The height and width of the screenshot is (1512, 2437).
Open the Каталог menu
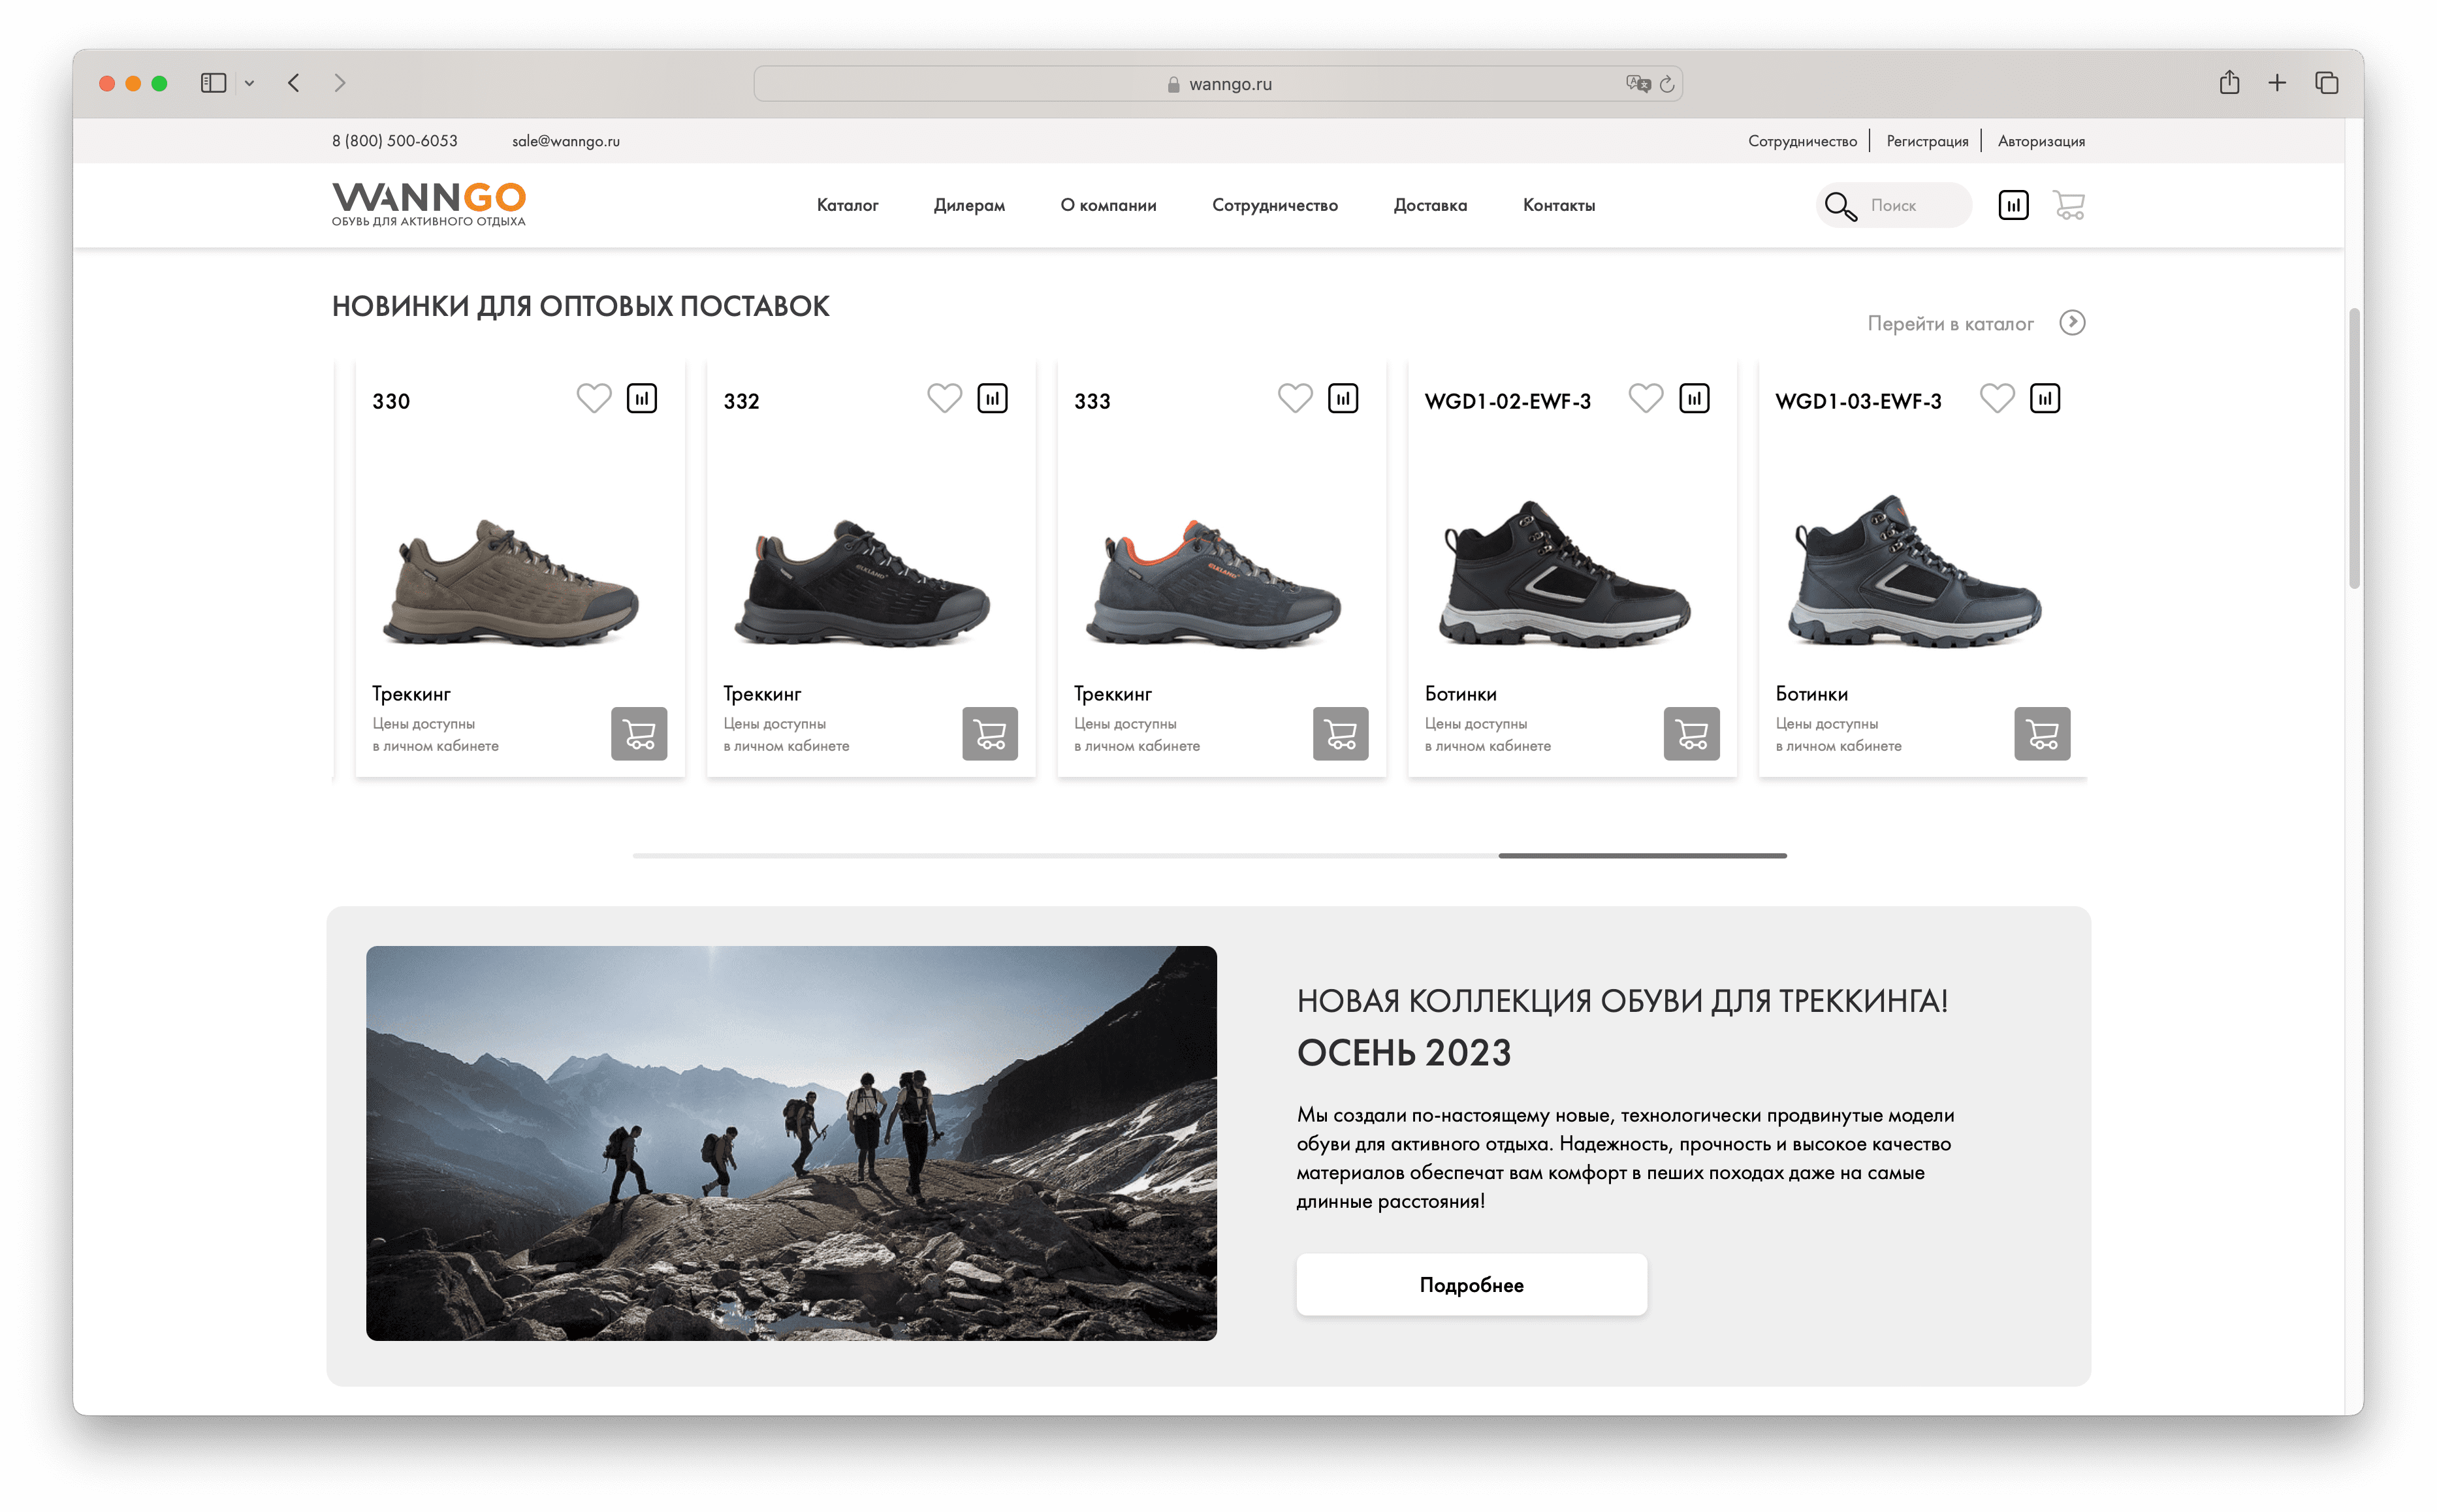[x=847, y=205]
